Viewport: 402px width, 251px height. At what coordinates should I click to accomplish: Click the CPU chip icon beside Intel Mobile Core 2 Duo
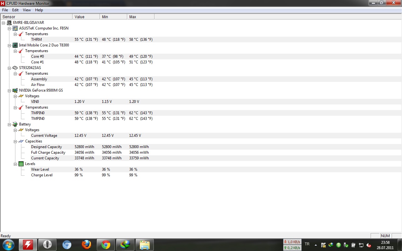coord(15,45)
